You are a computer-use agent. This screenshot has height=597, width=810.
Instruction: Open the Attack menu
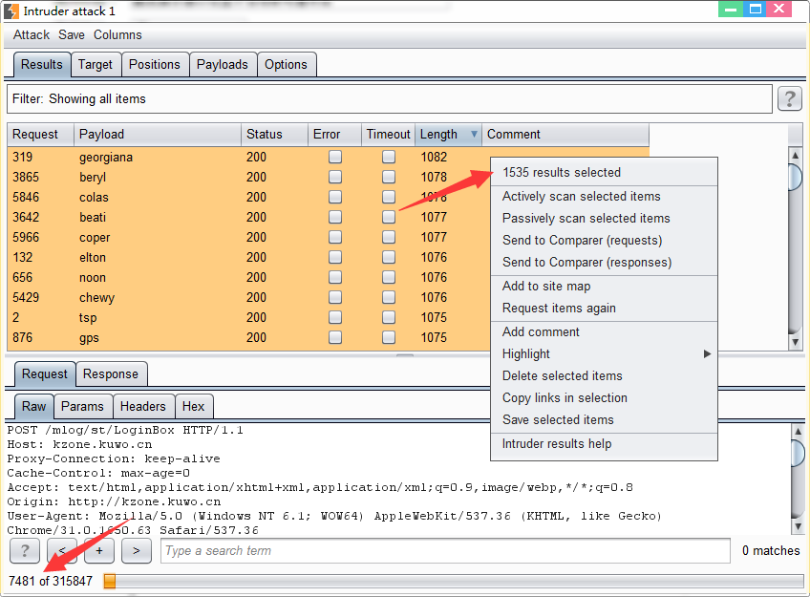(x=31, y=34)
